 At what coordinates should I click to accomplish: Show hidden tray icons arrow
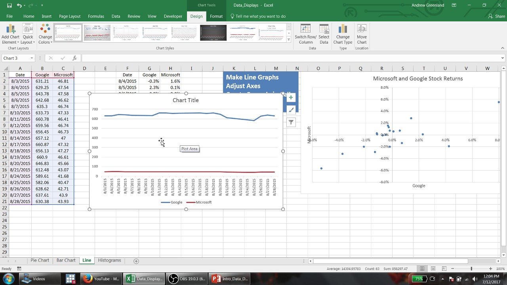442,279
